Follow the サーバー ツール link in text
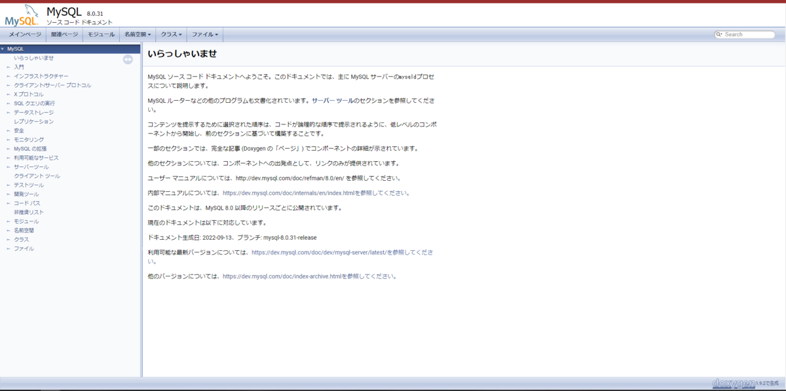786x391 pixels. 333,101
